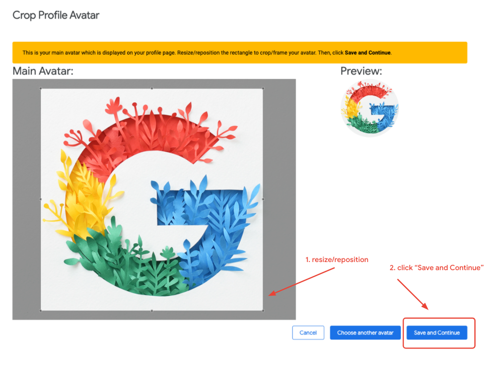Screen dimensions: 496x378
Task: Click the "Preview:" heading
Action: pos(361,71)
